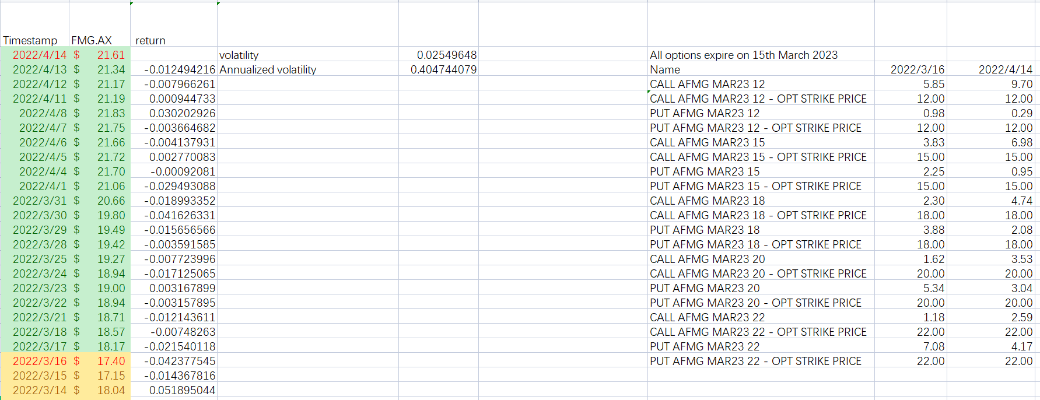Select the 2022/4/14 timestamp cell
The height and width of the screenshot is (400, 1040).
35,55
